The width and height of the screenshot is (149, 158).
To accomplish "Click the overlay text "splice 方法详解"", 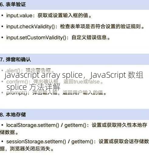I will point(33,87).
